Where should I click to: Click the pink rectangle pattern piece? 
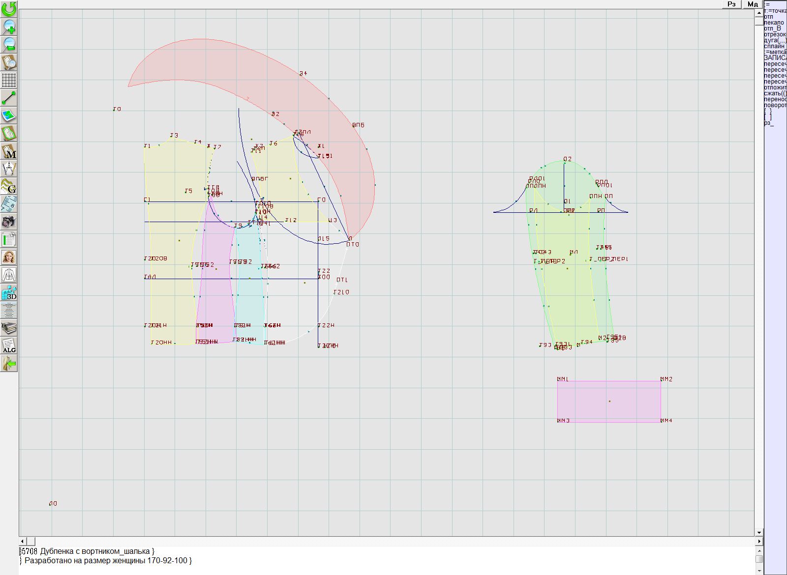608,401
